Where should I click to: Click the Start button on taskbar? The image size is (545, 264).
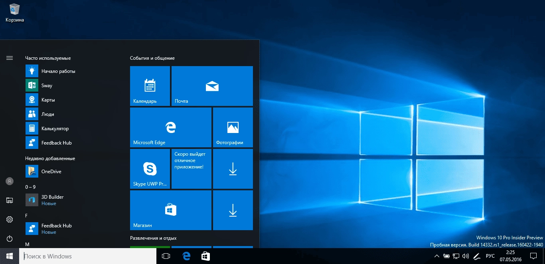10,256
